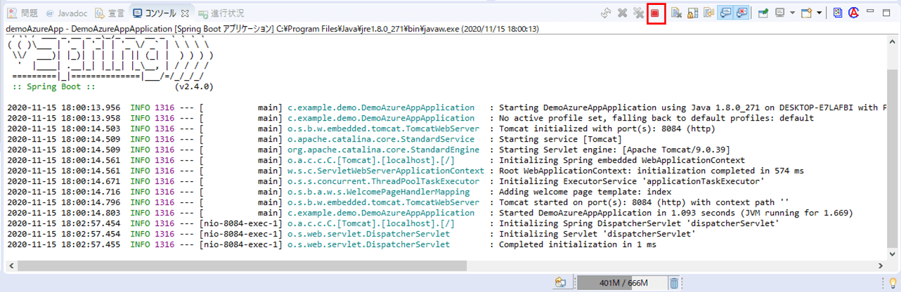Toggle show console on standard output change
Image resolution: width=901 pixels, height=292 pixels.
(725, 13)
